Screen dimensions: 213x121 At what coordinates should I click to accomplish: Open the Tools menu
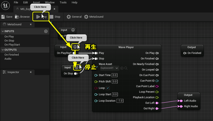63,2
